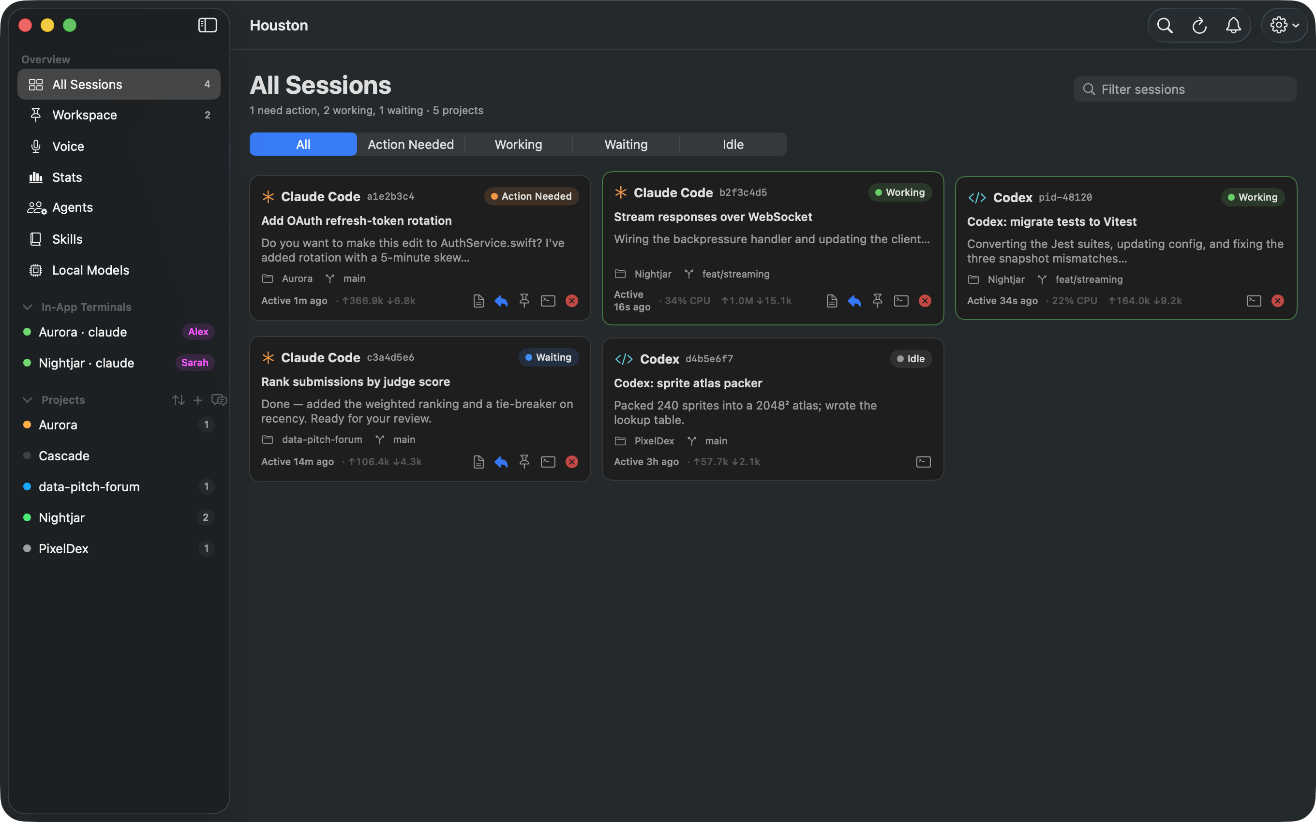Screen dimensions: 1316x822
Task: Open the Add OAuth refresh-token rotation card title
Action: [356, 220]
